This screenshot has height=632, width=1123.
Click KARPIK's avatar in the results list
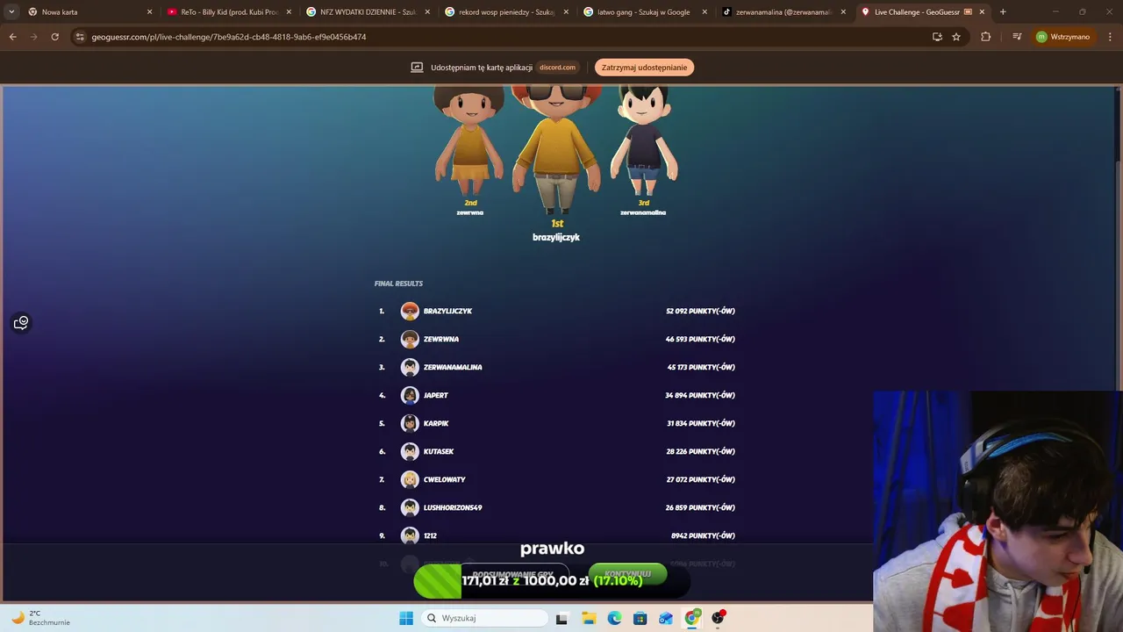(x=410, y=423)
